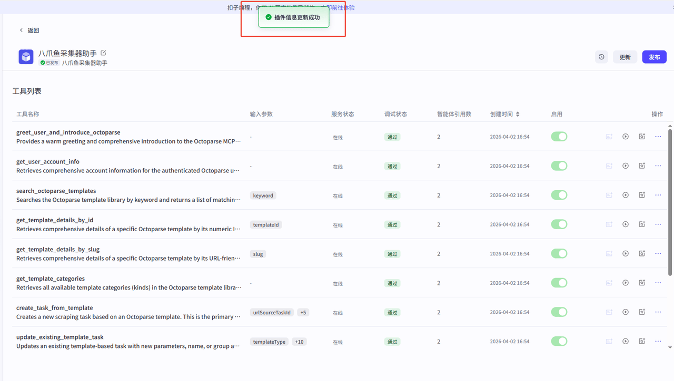The height and width of the screenshot is (381, 674).
Task: Click list-plus icon in greet_user_and_introduce_octoparse row
Action: (x=609, y=137)
